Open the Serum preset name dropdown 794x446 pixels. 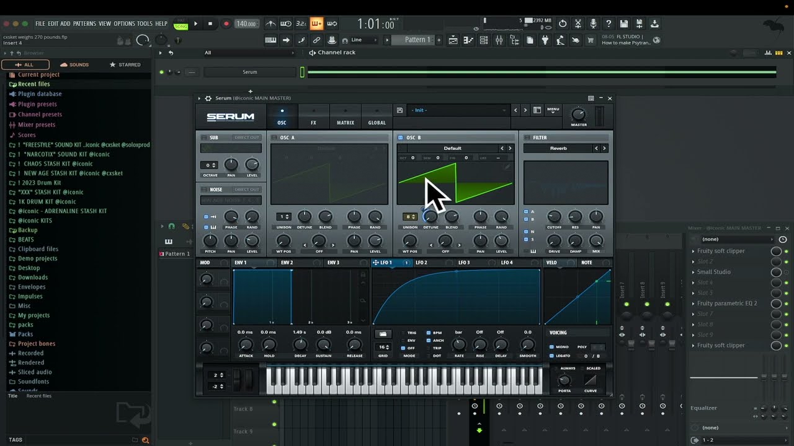pyautogui.click(x=458, y=110)
